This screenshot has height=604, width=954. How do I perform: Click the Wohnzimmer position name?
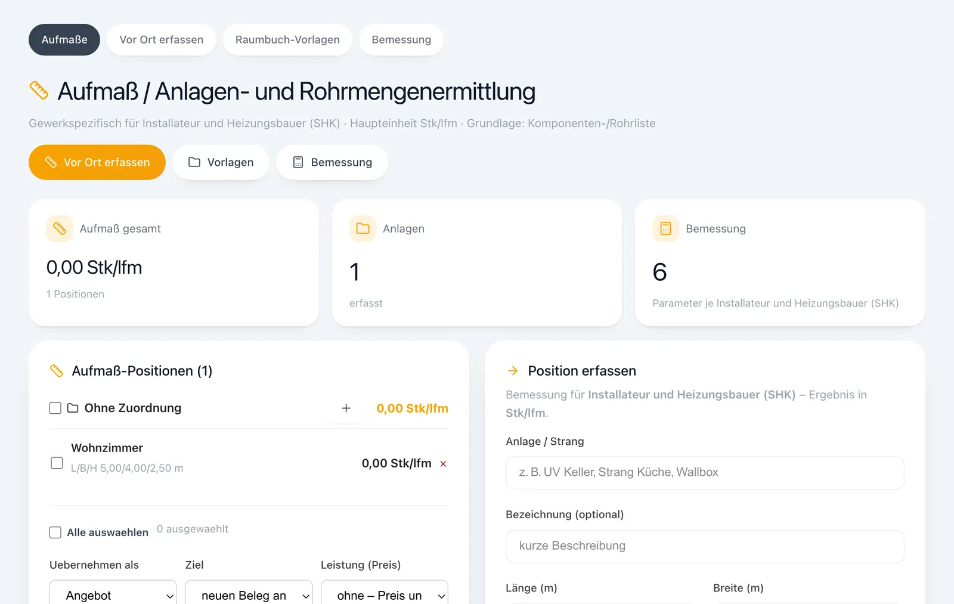click(107, 448)
